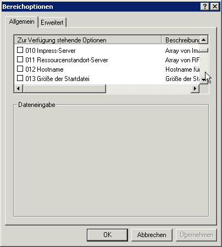Toggle the 012 Hostname checkbox

[x=20, y=69]
